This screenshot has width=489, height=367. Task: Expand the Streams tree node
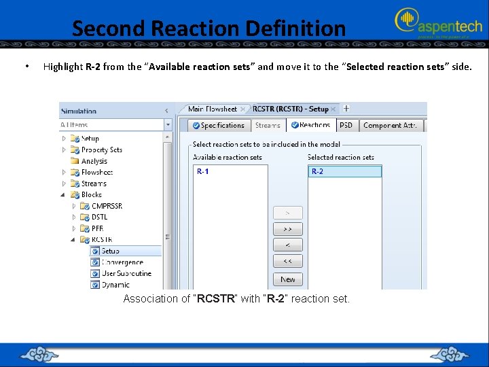pos(64,183)
